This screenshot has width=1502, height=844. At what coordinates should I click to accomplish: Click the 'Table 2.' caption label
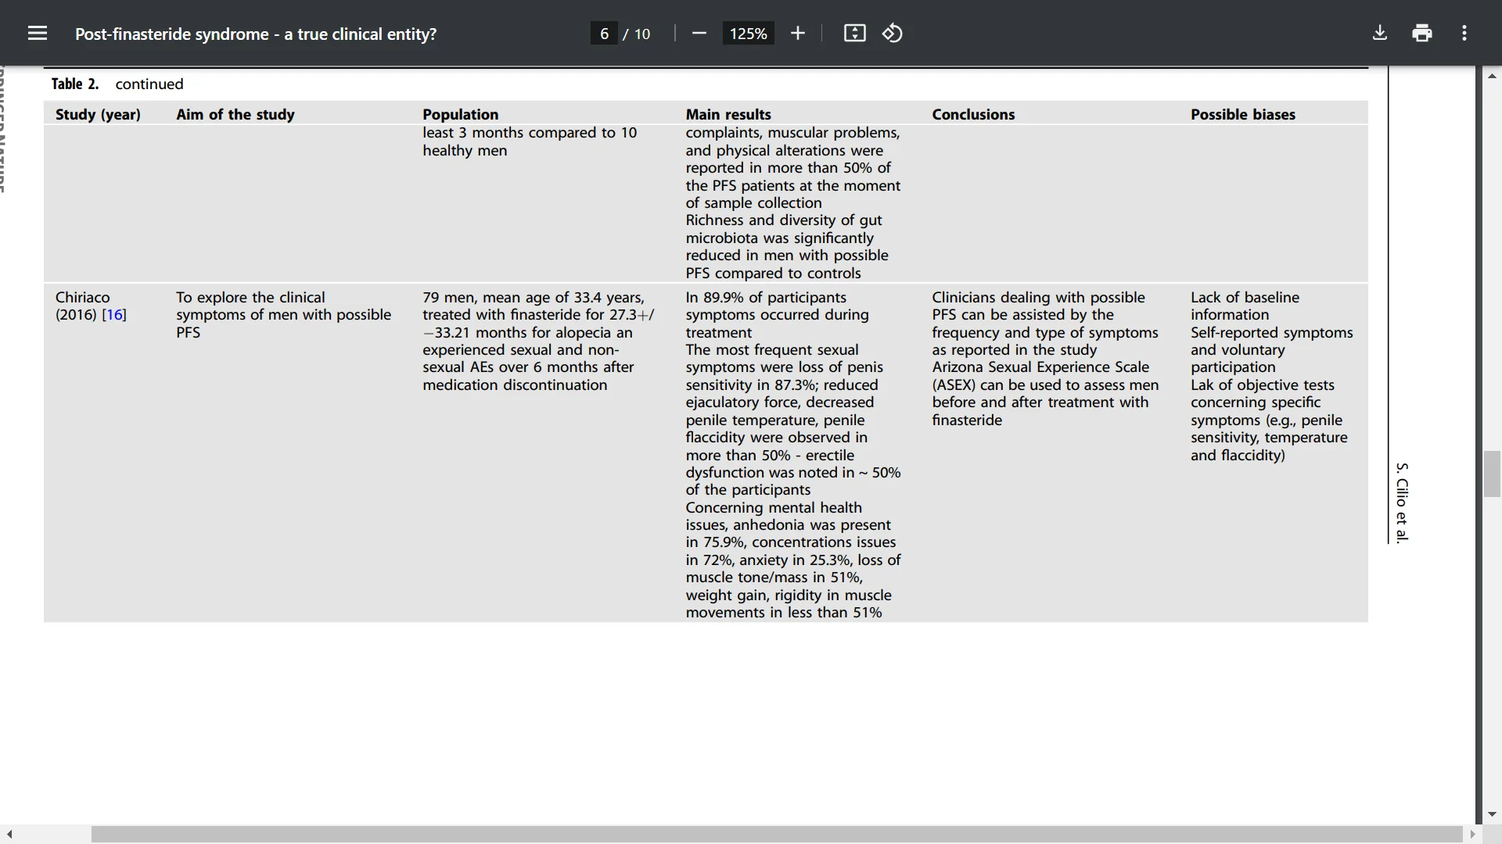click(x=75, y=84)
